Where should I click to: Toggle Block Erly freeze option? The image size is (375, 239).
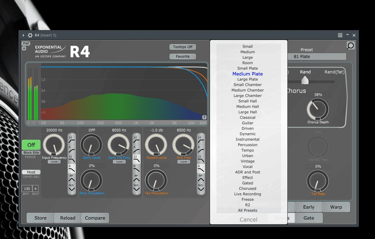31,153
